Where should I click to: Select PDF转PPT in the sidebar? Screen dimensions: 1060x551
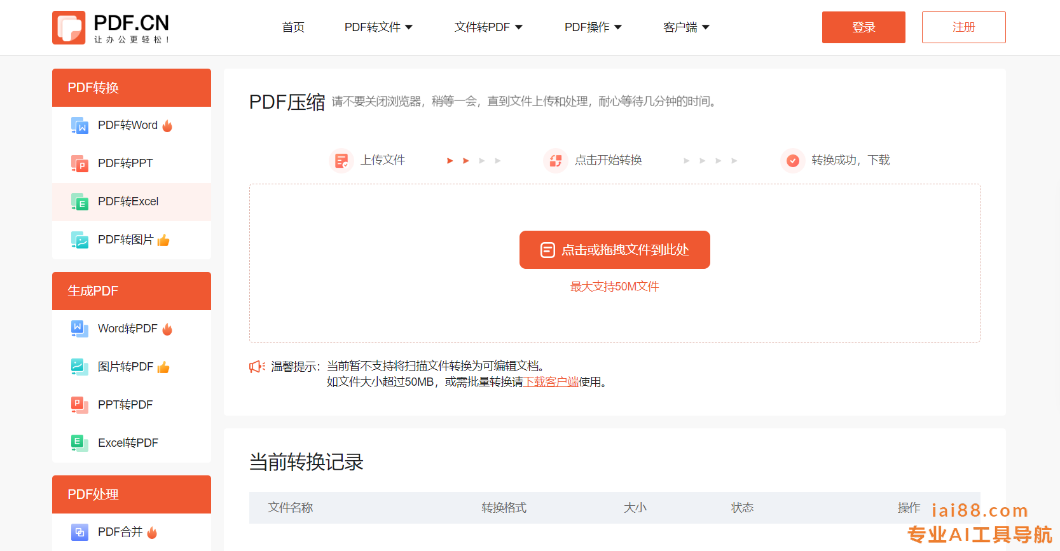[132, 164]
